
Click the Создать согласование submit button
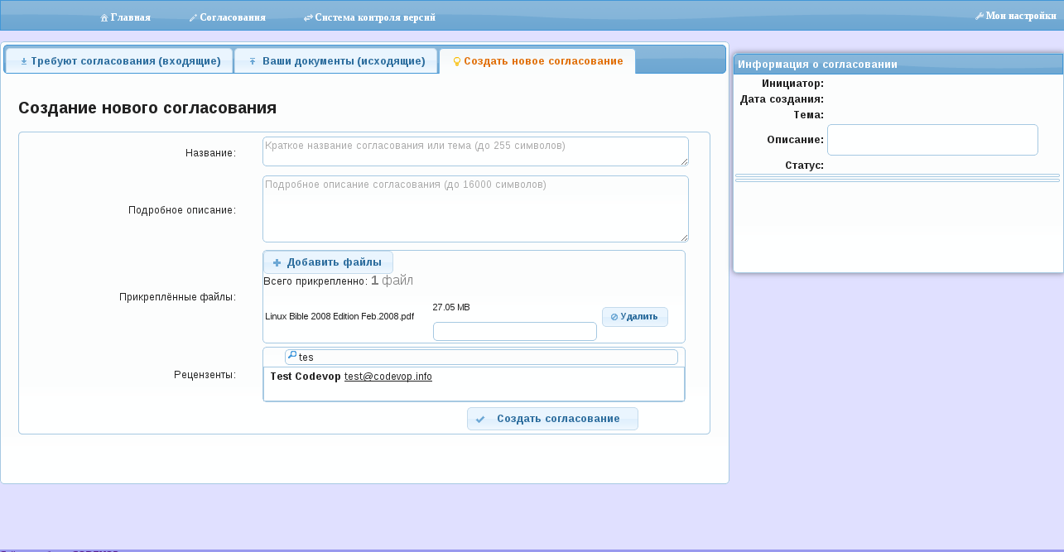coord(552,419)
